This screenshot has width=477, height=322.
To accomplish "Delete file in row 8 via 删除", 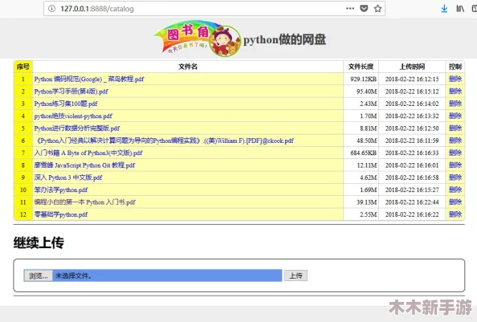I will point(455,165).
